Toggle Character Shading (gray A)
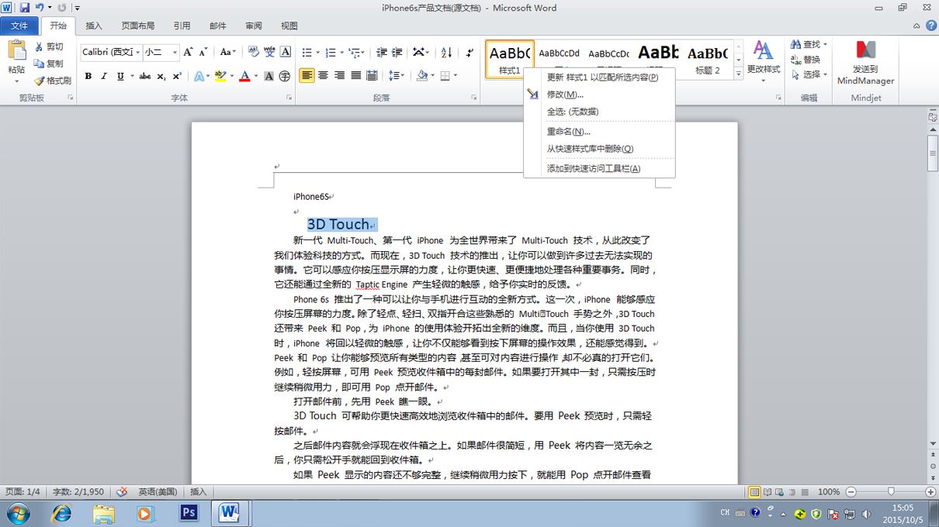The width and height of the screenshot is (939, 527). [x=269, y=76]
